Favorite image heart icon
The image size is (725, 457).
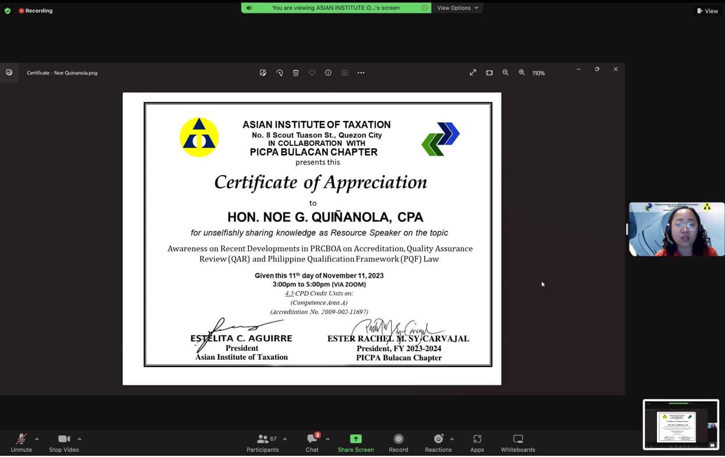click(x=312, y=73)
